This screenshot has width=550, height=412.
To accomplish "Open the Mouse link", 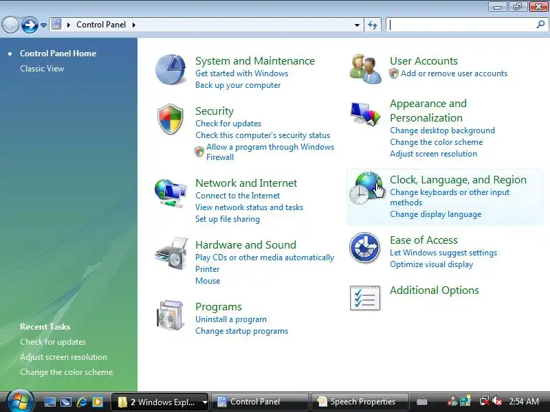I will [x=208, y=281].
